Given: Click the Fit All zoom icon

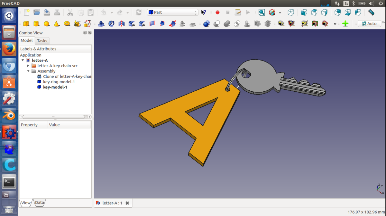Looking at the screenshot, I should (x=262, y=12).
